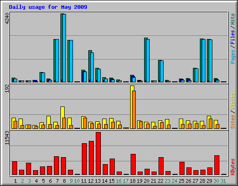
Task: Click day 29 on the x-axis
Action: pos(209,181)
